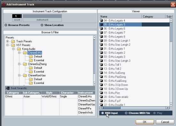
Task: Confirm with the OK button
Action: click(x=145, y=122)
